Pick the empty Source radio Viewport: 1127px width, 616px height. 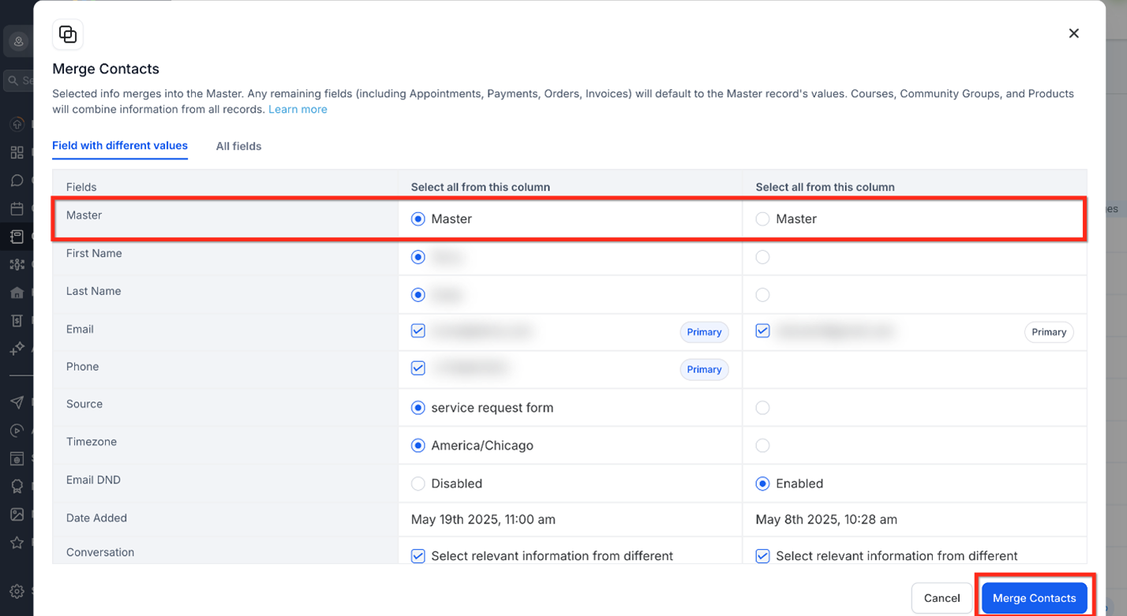762,408
